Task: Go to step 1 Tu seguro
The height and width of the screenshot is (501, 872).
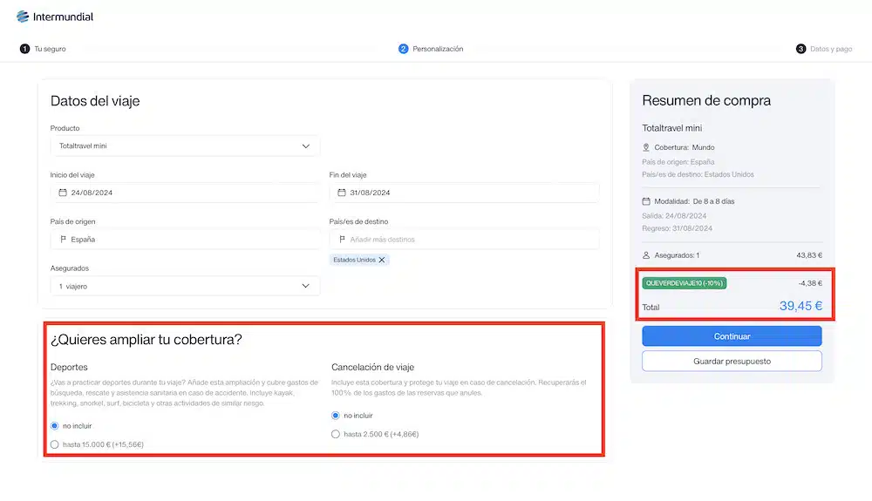Action: pyautogui.click(x=43, y=49)
